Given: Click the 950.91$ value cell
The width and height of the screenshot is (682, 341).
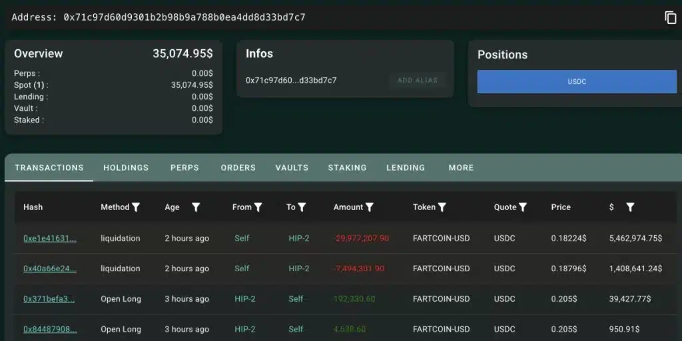Looking at the screenshot, I should click(x=624, y=330).
